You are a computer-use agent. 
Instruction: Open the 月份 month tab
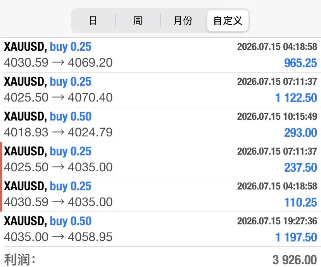pos(183,21)
